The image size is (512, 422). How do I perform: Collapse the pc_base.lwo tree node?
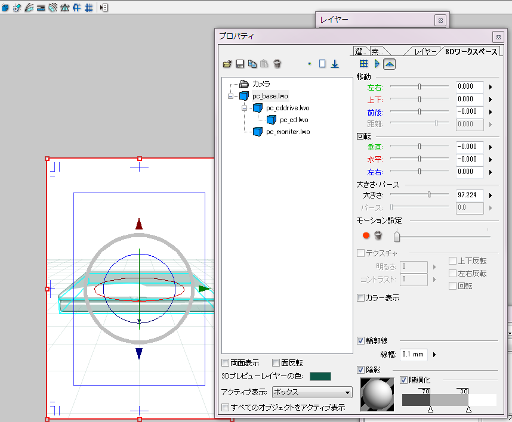[231, 96]
